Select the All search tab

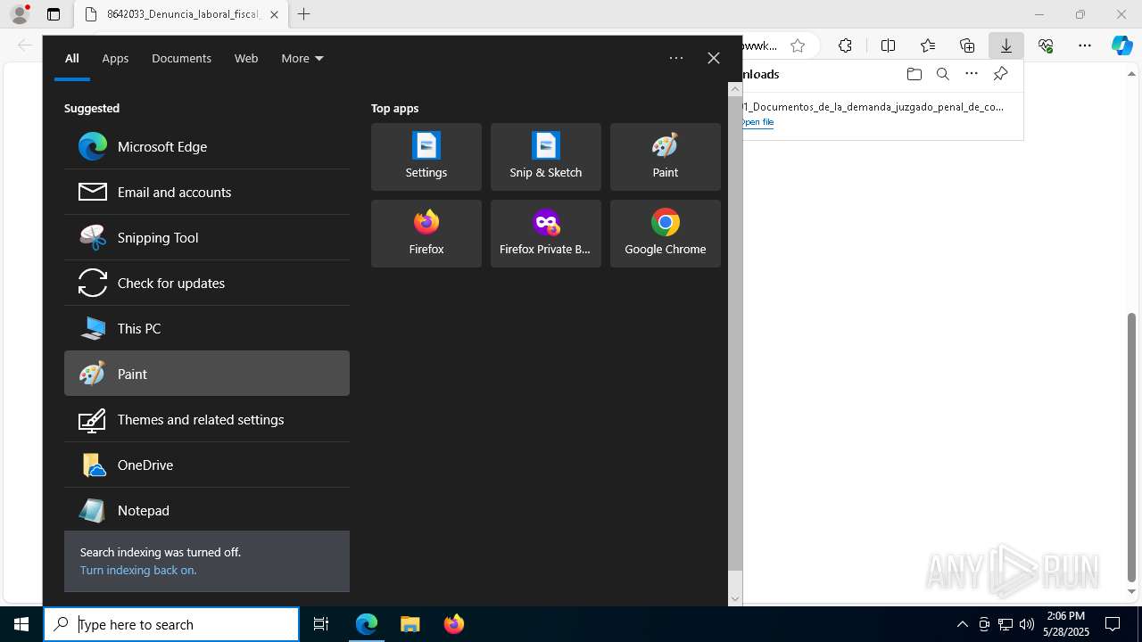click(x=72, y=58)
